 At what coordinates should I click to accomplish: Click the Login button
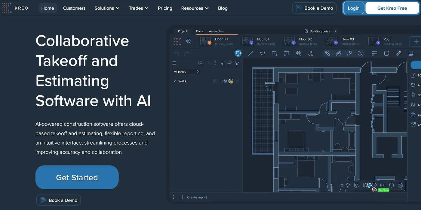pyautogui.click(x=354, y=8)
